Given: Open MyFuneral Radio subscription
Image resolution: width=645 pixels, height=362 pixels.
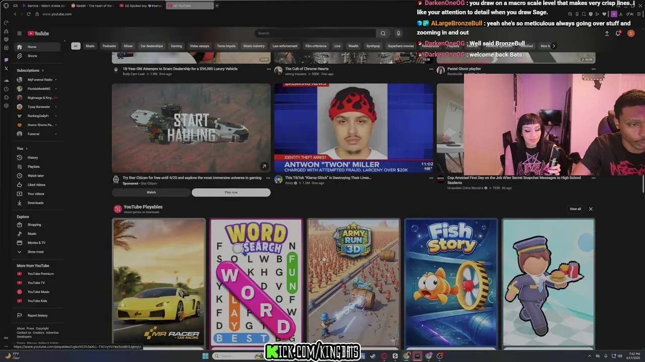Looking at the screenshot, I should (x=38, y=79).
